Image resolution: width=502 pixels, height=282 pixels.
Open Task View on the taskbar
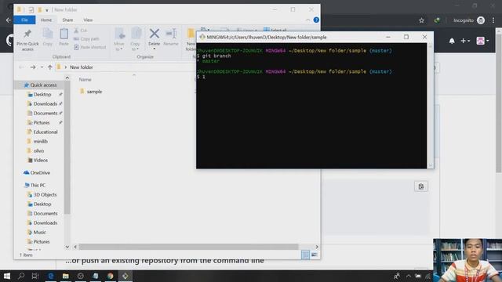click(x=35, y=276)
